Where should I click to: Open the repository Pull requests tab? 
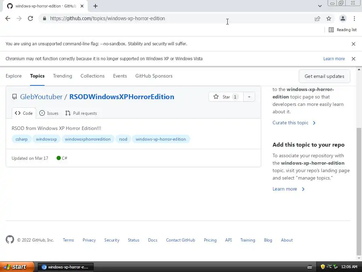(81, 113)
